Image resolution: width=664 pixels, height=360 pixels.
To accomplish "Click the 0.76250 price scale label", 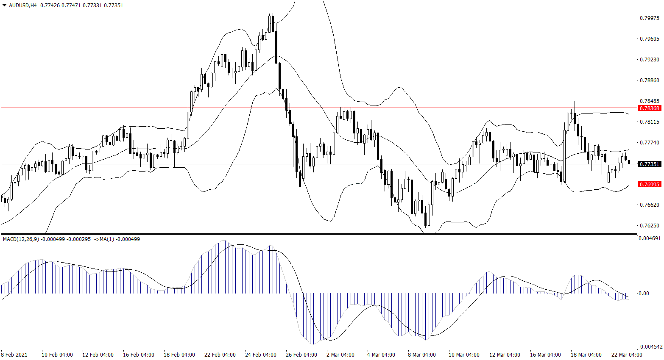I will coord(649,226).
